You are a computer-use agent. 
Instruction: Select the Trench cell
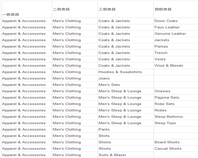(x=176, y=53)
